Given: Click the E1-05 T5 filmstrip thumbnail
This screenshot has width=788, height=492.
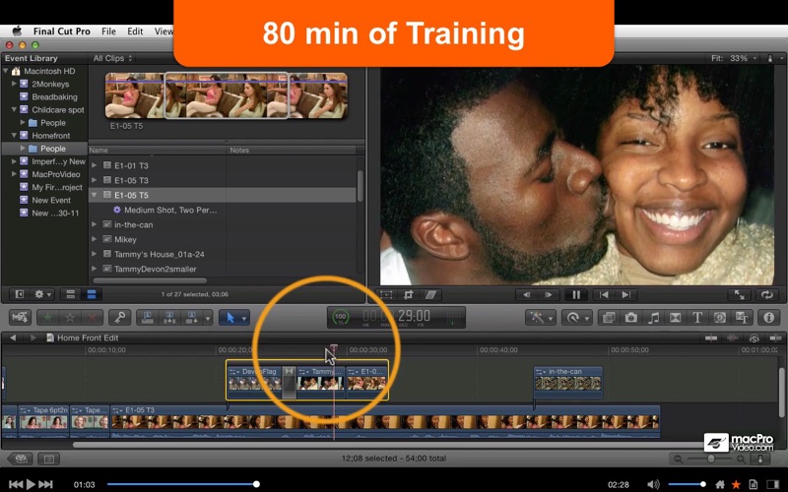Looking at the screenshot, I should [x=227, y=95].
